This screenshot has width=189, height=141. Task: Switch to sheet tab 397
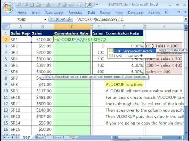tap(26, 137)
